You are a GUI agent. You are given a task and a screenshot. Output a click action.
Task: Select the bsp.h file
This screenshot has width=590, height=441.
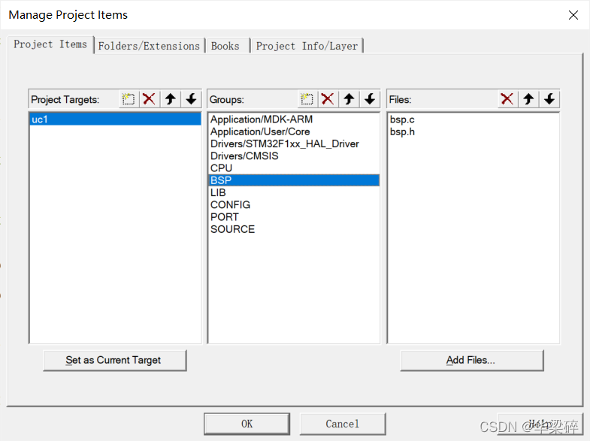point(473,131)
